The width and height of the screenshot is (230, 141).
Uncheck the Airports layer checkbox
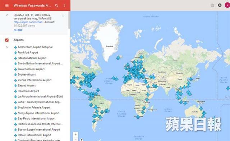7,40
